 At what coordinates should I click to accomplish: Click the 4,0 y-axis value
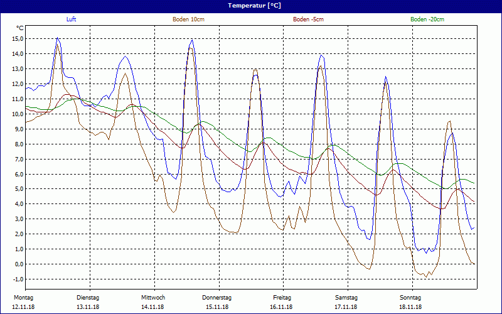click(19, 204)
